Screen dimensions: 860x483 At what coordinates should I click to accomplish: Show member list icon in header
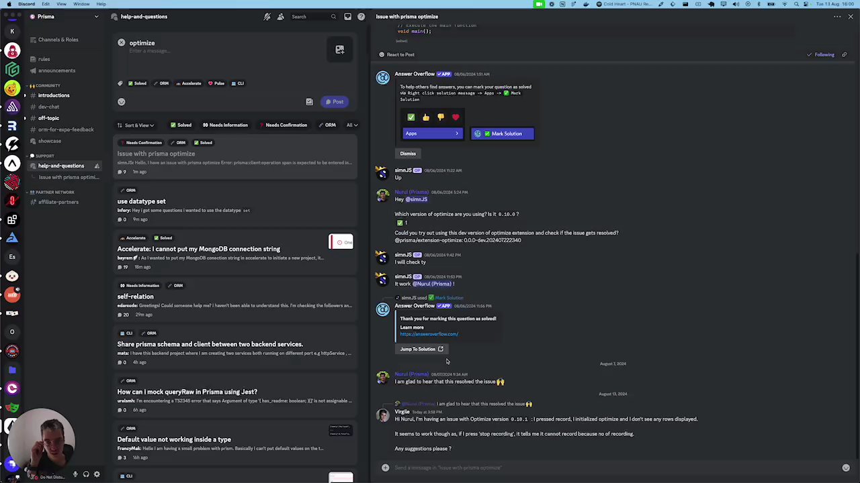[x=280, y=16]
